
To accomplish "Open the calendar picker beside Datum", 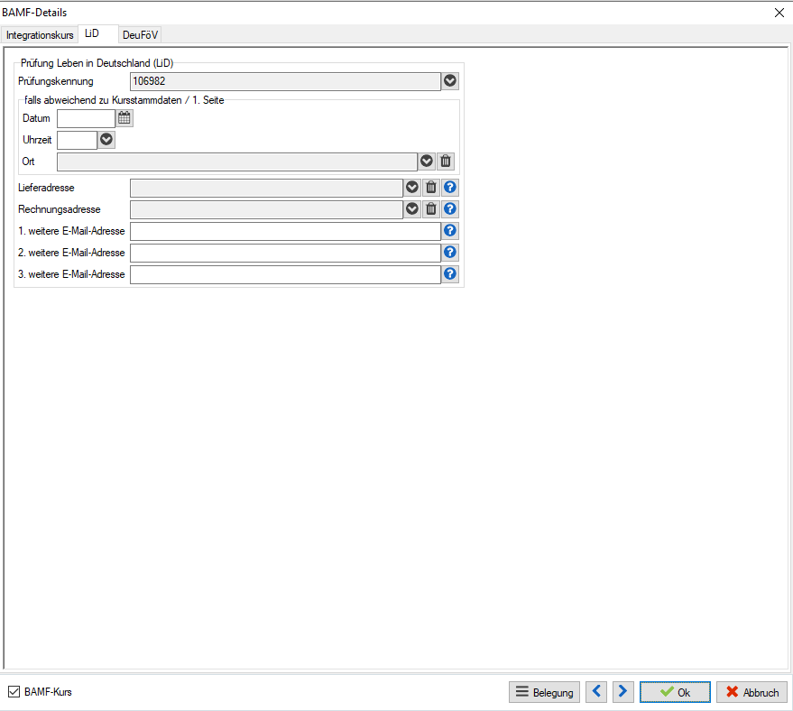I will pyautogui.click(x=124, y=118).
